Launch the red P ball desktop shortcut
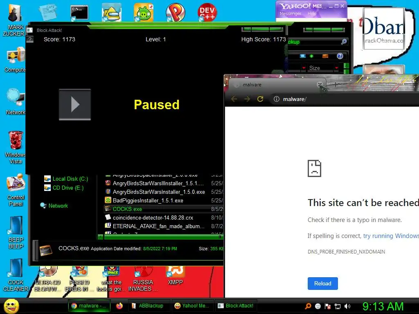 click(175, 13)
